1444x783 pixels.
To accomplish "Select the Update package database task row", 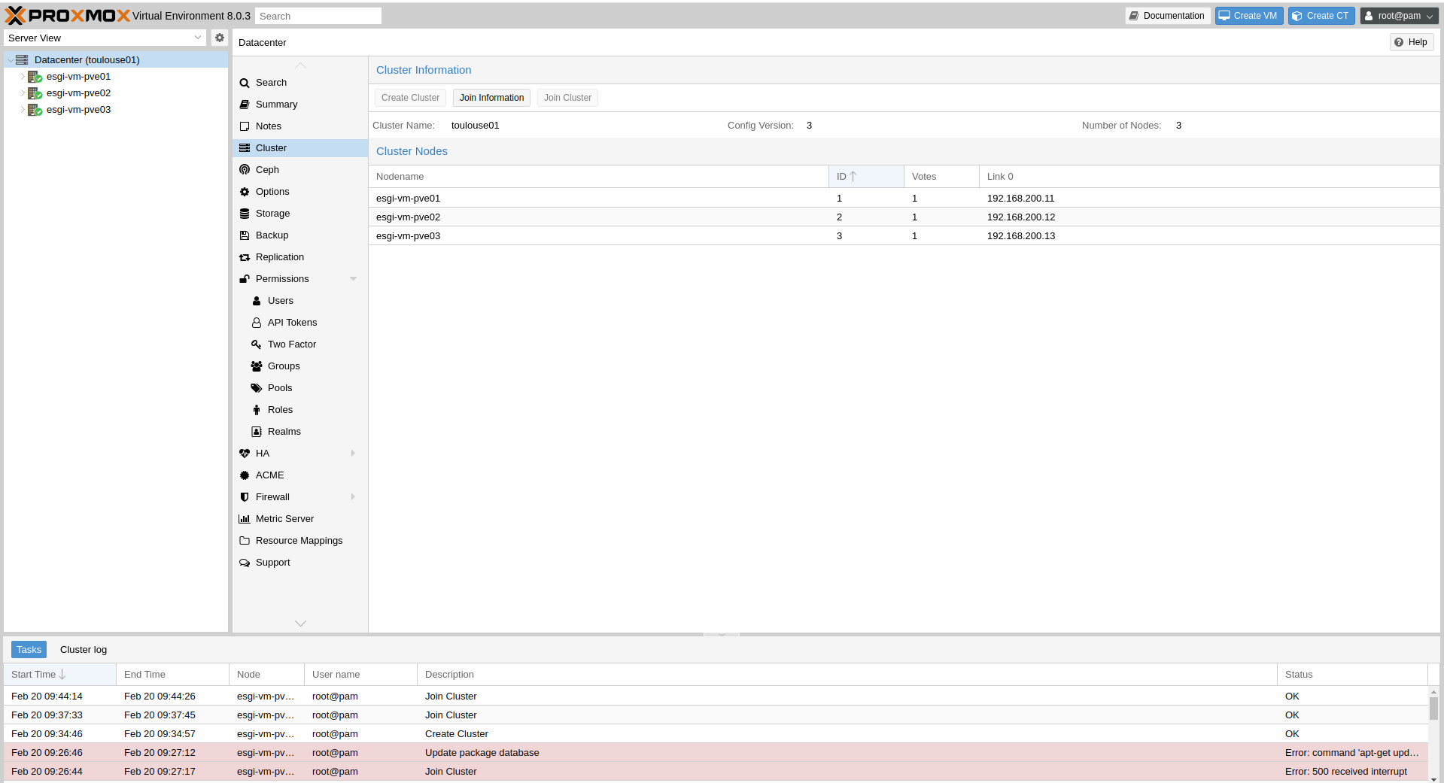I will click(716, 753).
